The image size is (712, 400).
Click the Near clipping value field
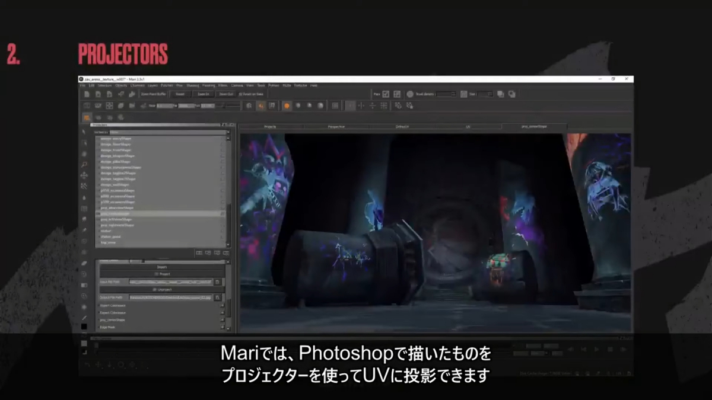[x=165, y=106]
